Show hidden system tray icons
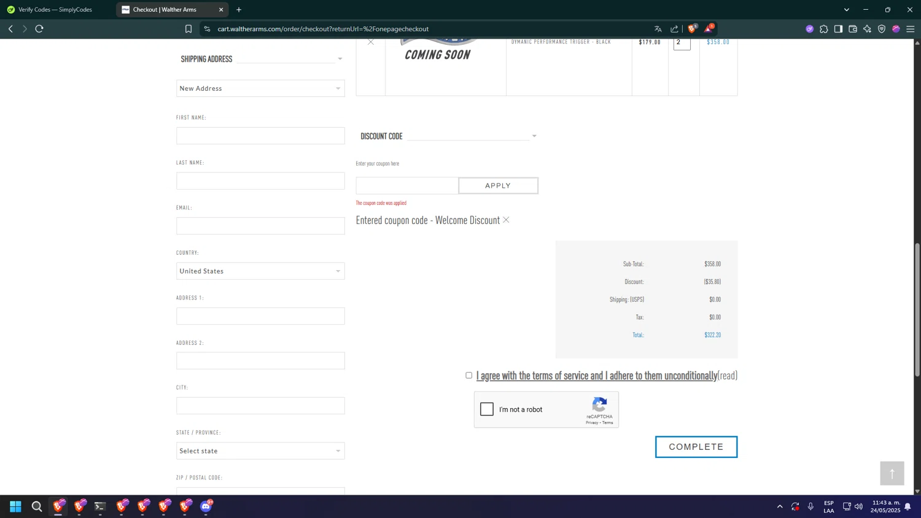 tap(780, 506)
